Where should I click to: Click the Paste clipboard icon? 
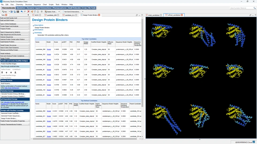[x=38, y=11]
